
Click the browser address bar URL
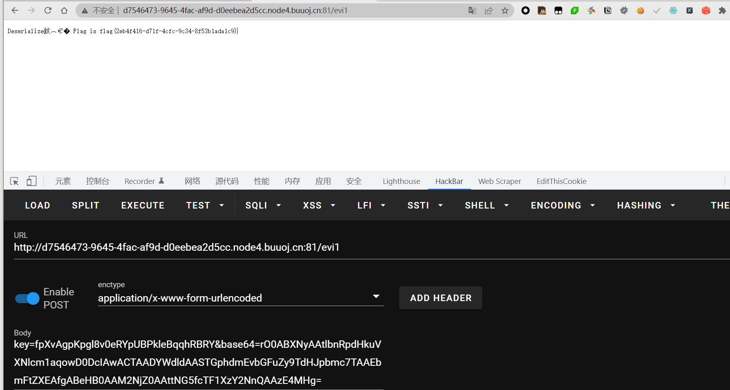click(235, 11)
